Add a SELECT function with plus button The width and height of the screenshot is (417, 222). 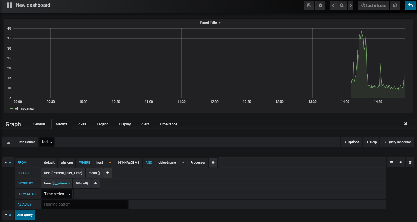tap(107, 173)
